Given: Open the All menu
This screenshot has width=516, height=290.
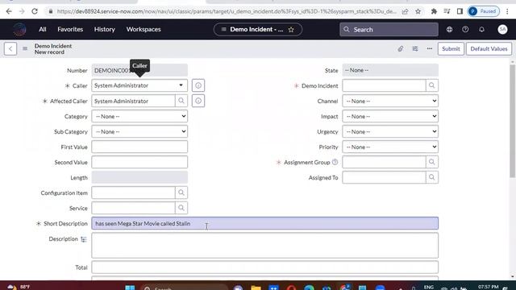Looking at the screenshot, I should (x=43, y=29).
